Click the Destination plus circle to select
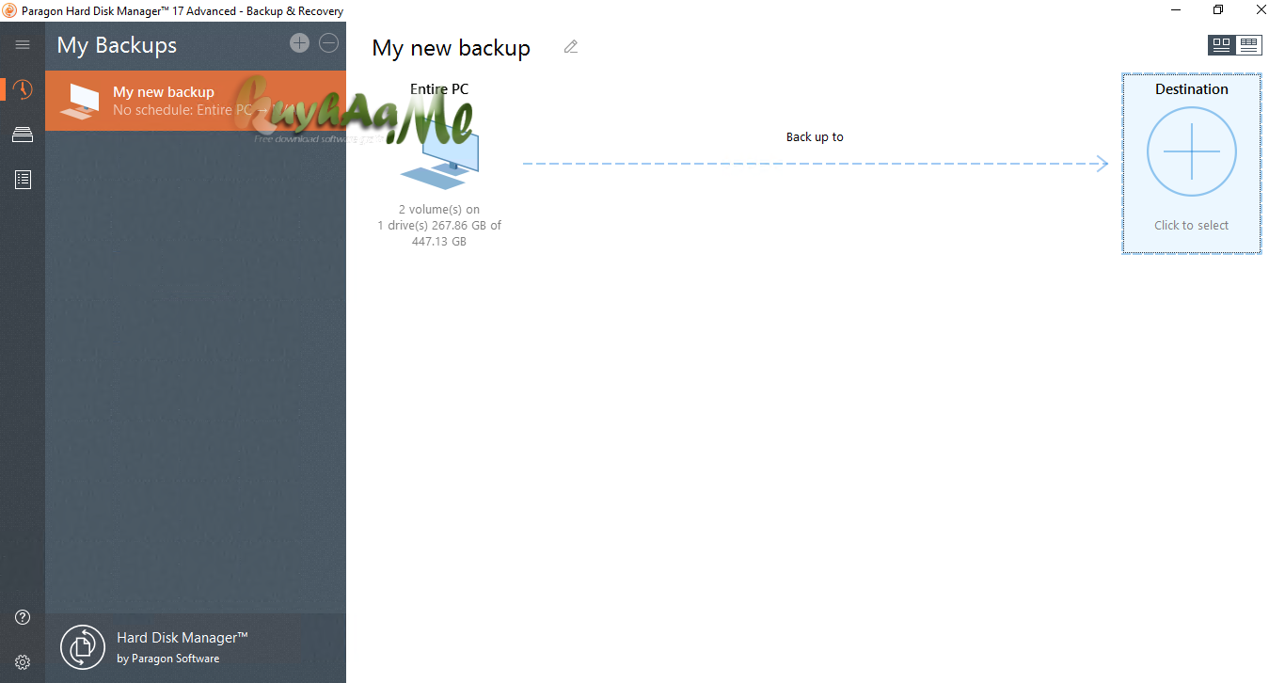The image size is (1285, 683). coord(1191,151)
